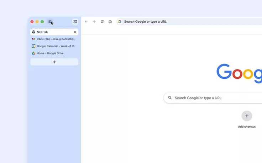The width and height of the screenshot is (262, 163).
Task: Focus the address bar URL field
Action: coord(189,22)
